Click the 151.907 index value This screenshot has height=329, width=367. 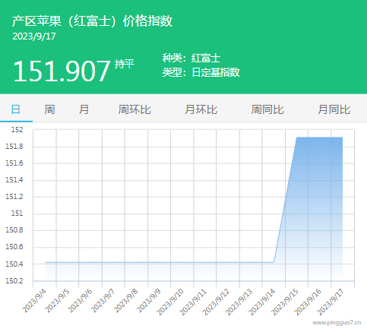pyautogui.click(x=62, y=71)
